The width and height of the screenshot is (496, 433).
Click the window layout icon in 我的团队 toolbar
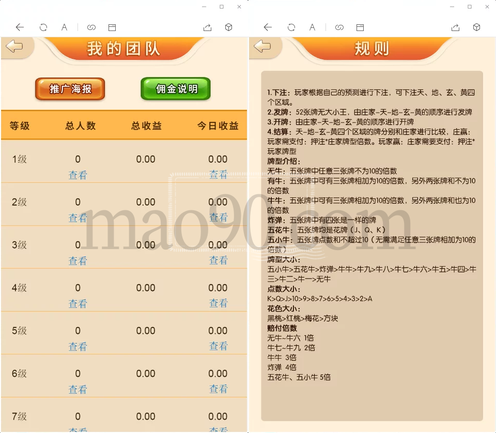point(112,27)
